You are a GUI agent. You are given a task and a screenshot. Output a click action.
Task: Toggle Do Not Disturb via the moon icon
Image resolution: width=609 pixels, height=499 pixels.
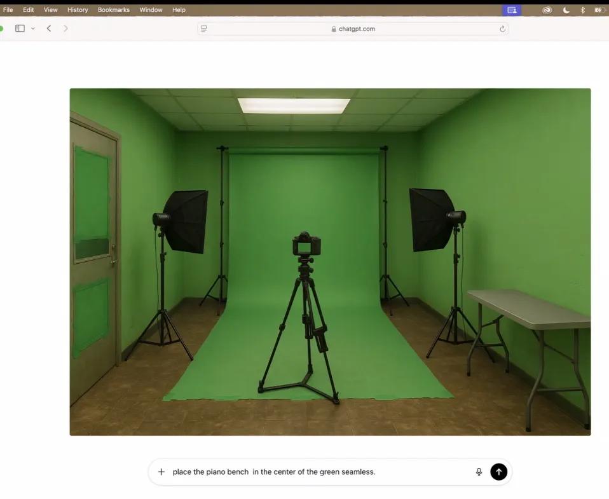pos(566,10)
